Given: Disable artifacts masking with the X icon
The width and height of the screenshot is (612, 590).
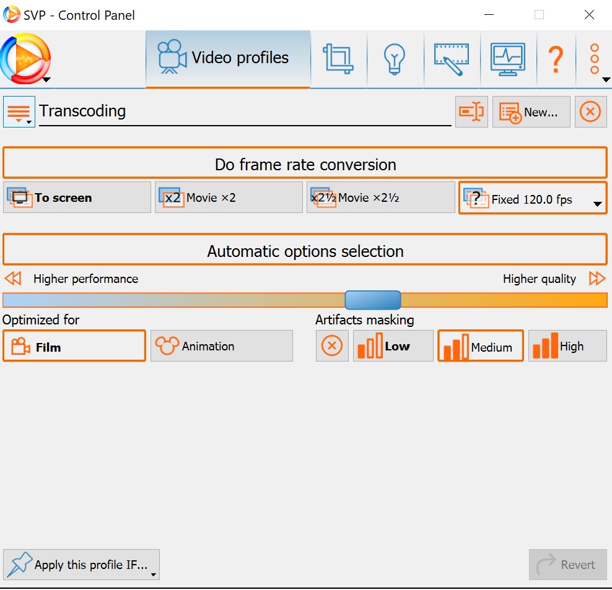Looking at the screenshot, I should (x=332, y=346).
